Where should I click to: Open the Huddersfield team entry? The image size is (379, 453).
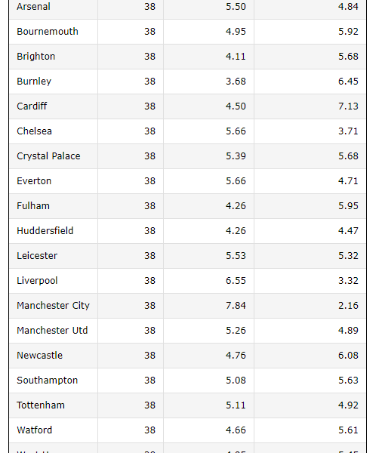[x=45, y=230]
